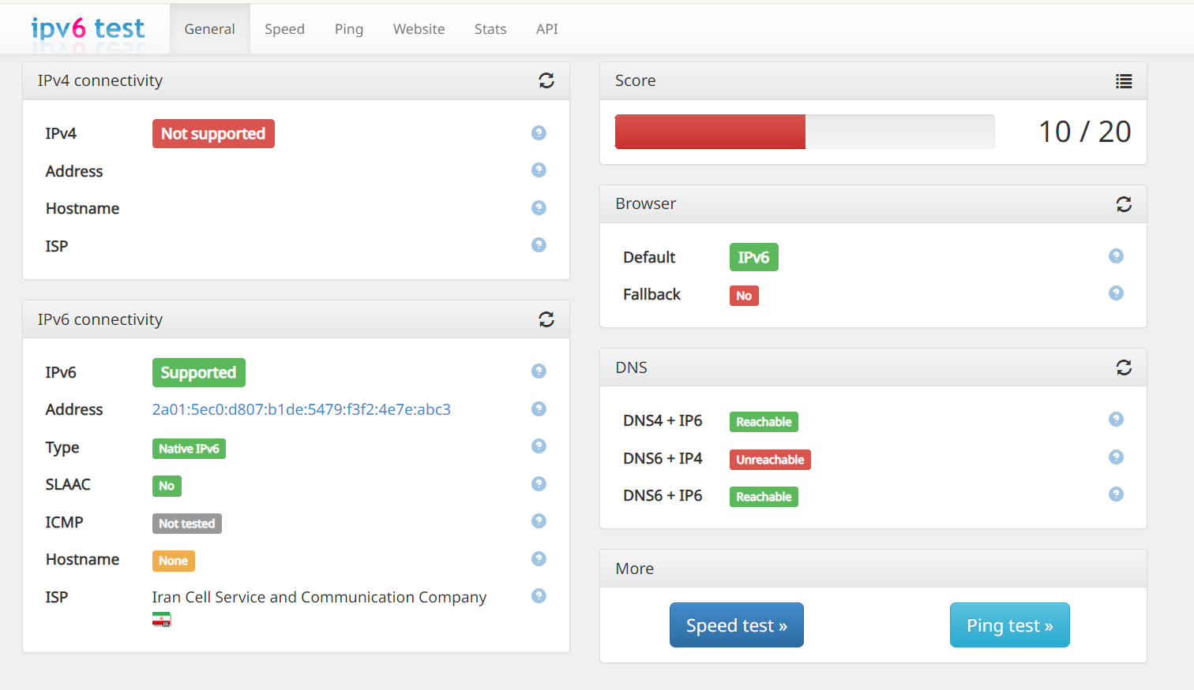Open help for ICMP row
Screen dimensions: 1194x690
pos(539,521)
